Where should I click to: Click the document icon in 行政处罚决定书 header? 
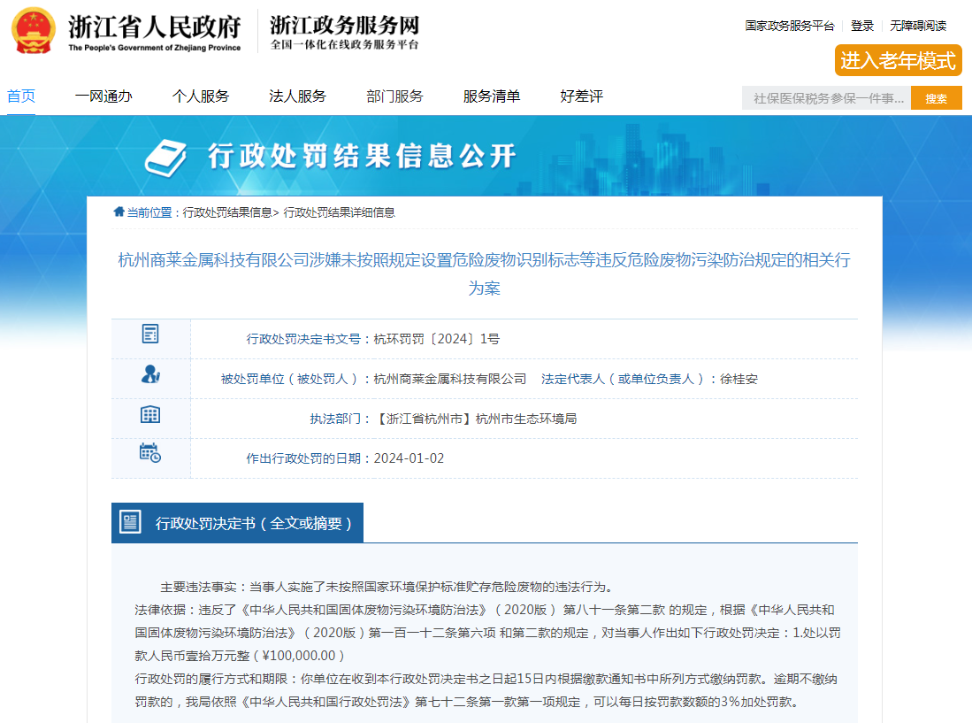[130, 521]
